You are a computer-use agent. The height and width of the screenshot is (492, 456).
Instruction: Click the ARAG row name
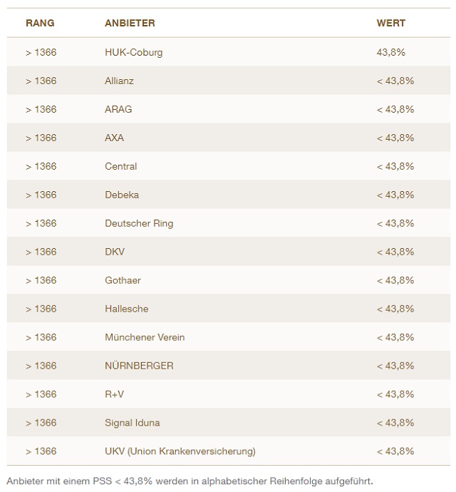[x=118, y=109]
